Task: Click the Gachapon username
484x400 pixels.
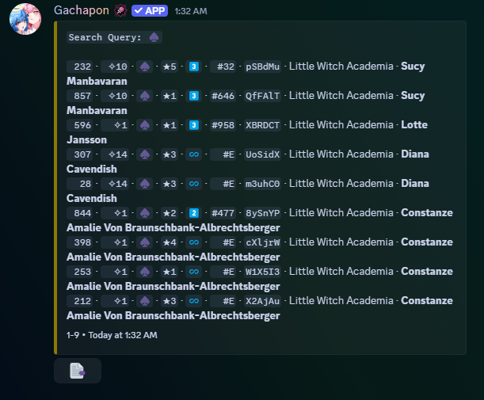Action: point(82,10)
